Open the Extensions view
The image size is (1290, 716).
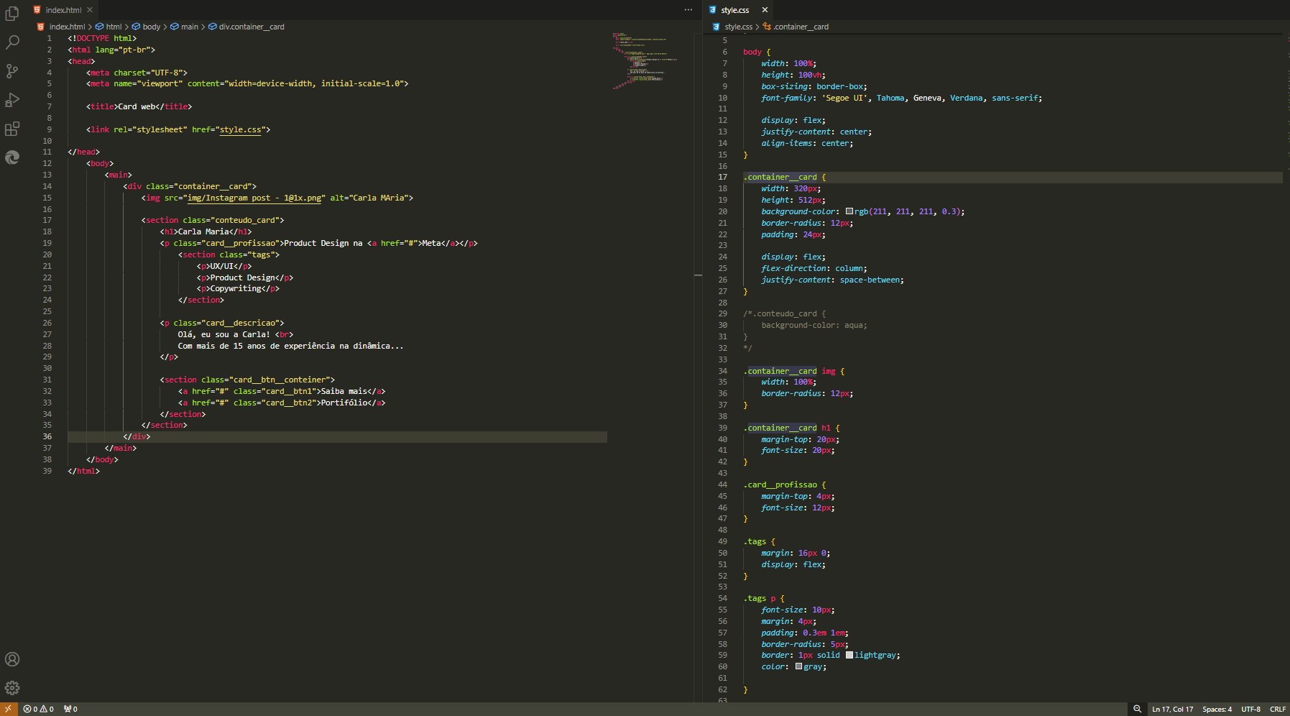click(x=12, y=129)
